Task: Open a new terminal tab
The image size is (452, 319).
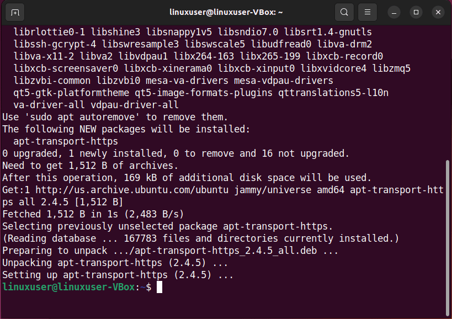Action: pyautogui.click(x=14, y=12)
